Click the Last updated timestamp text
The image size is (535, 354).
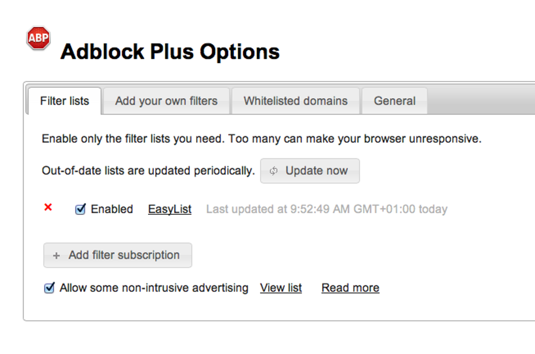(x=326, y=210)
